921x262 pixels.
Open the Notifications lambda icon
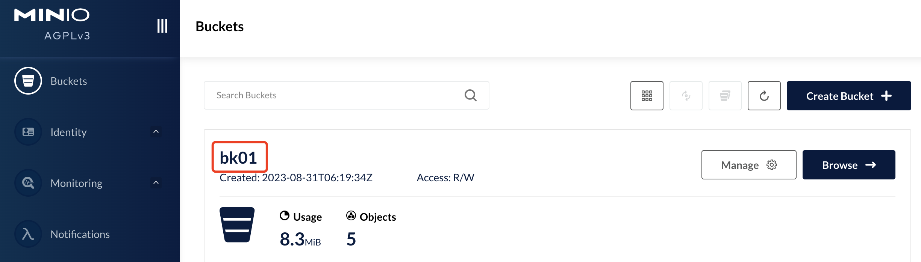coord(28,234)
